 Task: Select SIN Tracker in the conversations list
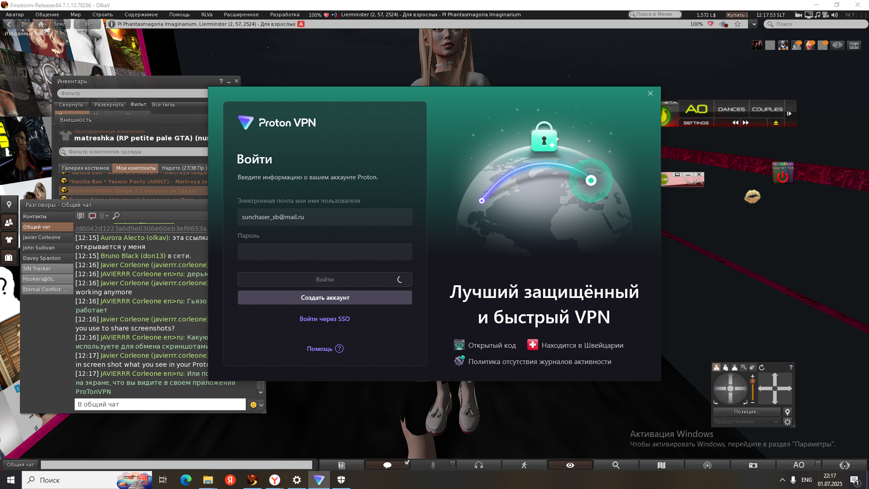tap(47, 268)
